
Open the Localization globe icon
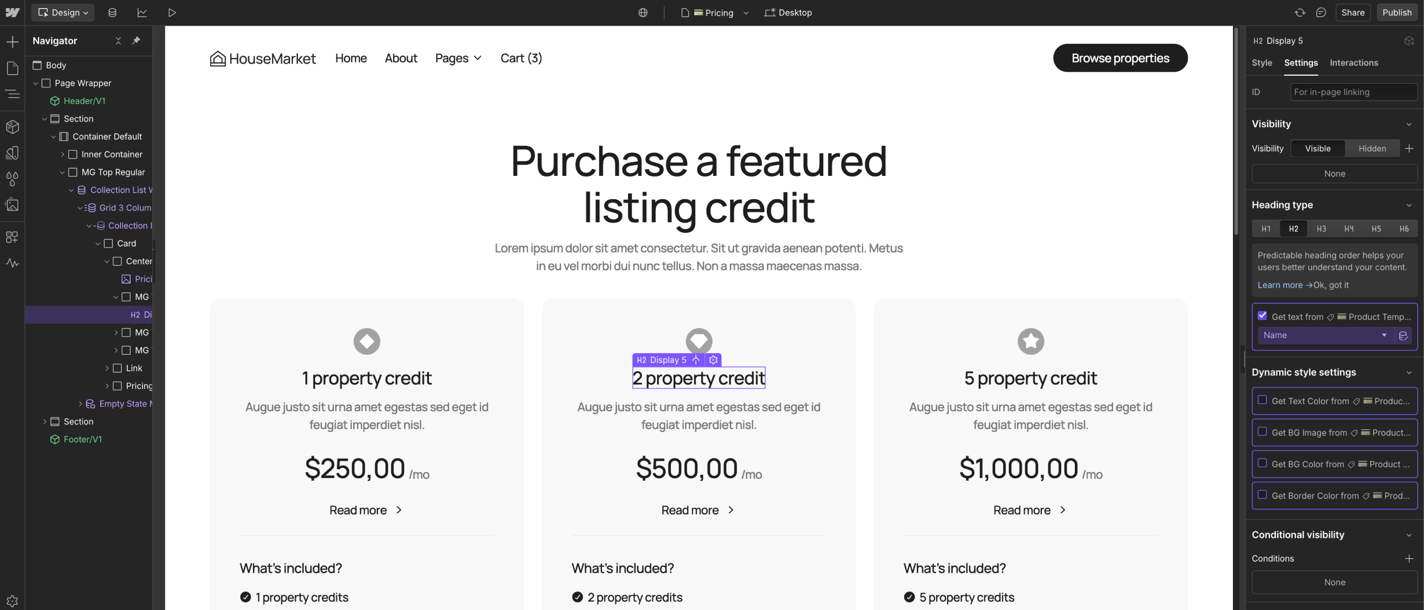click(x=642, y=12)
